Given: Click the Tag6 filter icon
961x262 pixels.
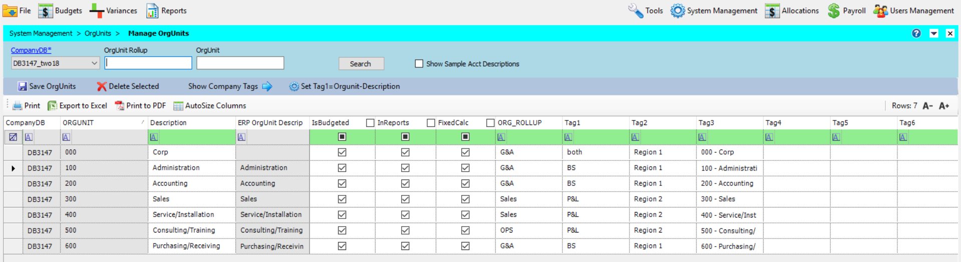Looking at the screenshot, I should pos(903,137).
